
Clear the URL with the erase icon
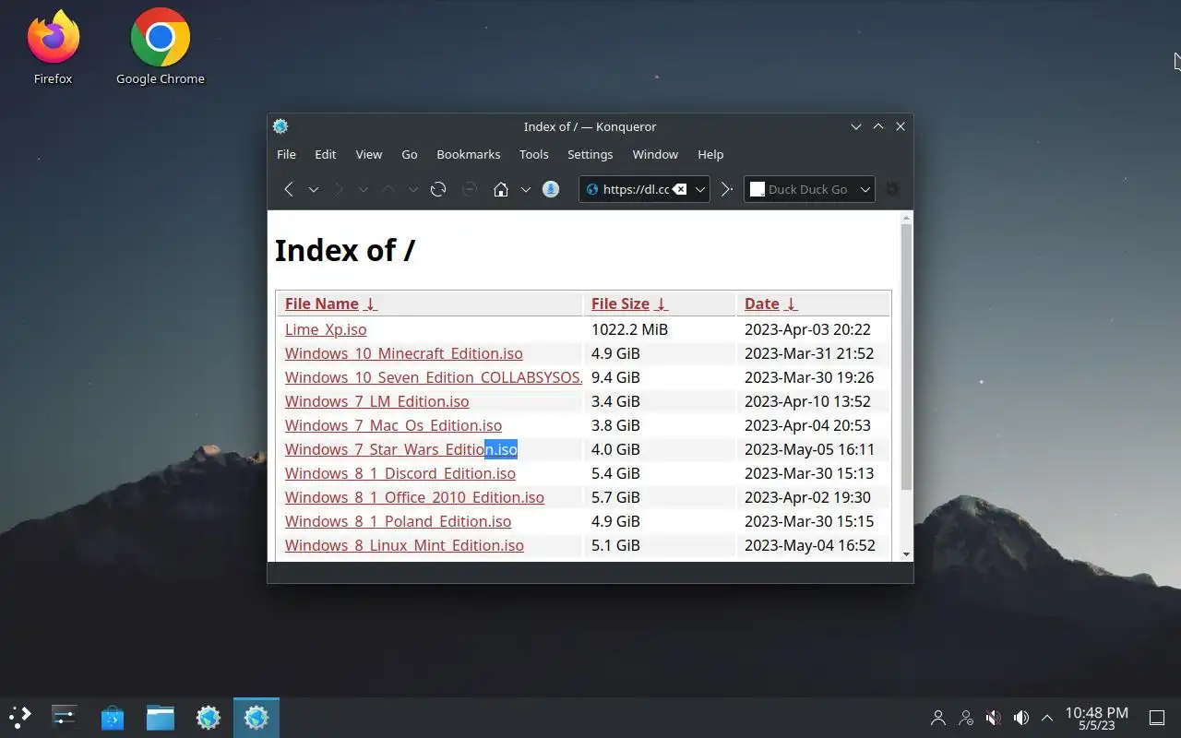679,189
